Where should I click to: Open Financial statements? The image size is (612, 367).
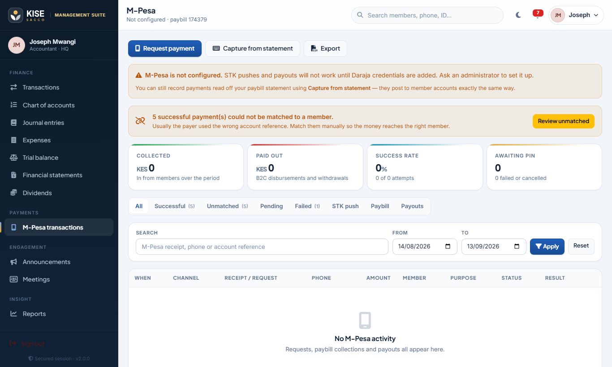[x=59, y=175]
